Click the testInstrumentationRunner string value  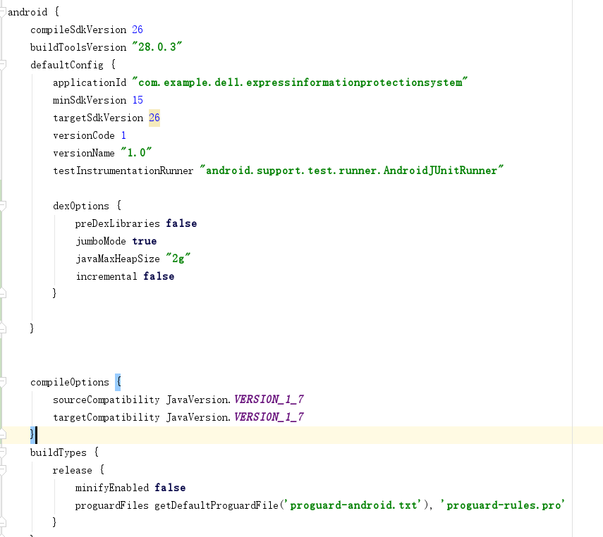[353, 171]
